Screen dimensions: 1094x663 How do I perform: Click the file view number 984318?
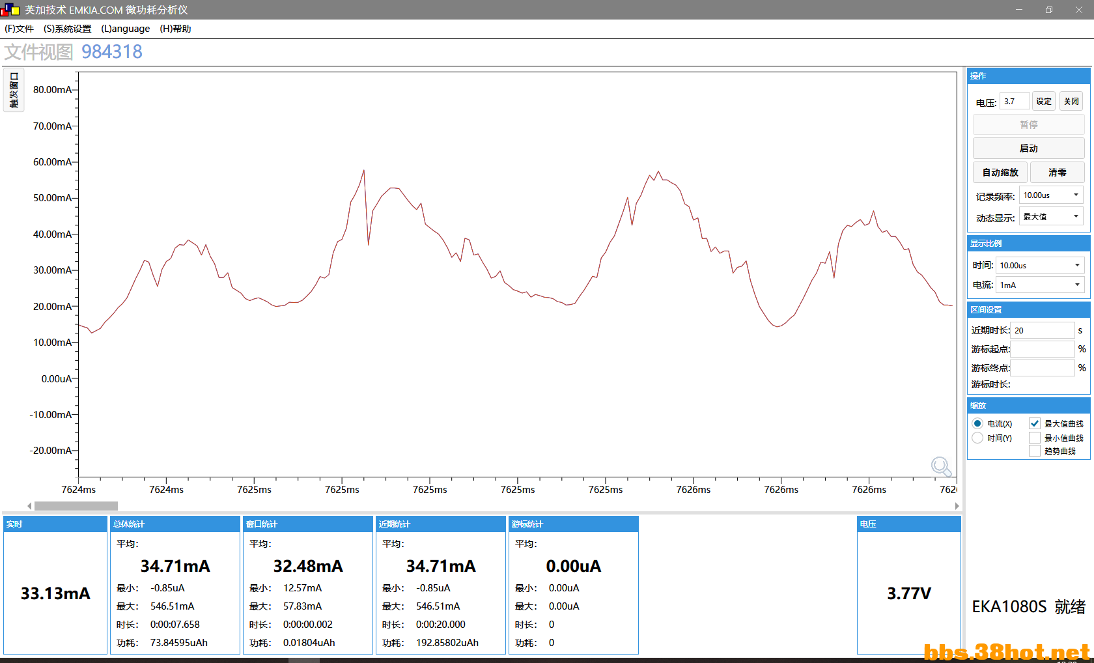(x=112, y=51)
